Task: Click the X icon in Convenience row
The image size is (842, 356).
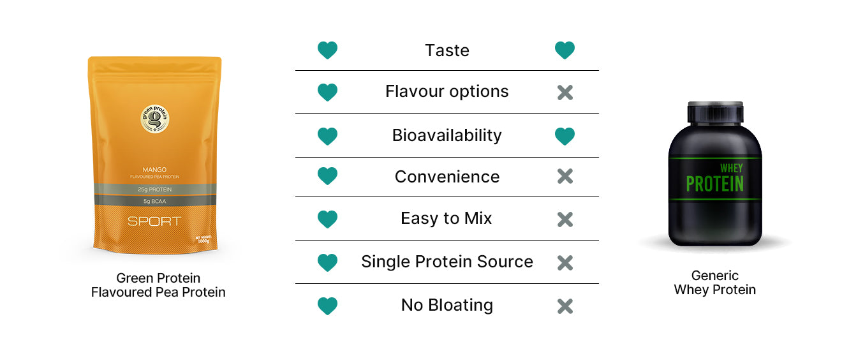Action: tap(565, 177)
